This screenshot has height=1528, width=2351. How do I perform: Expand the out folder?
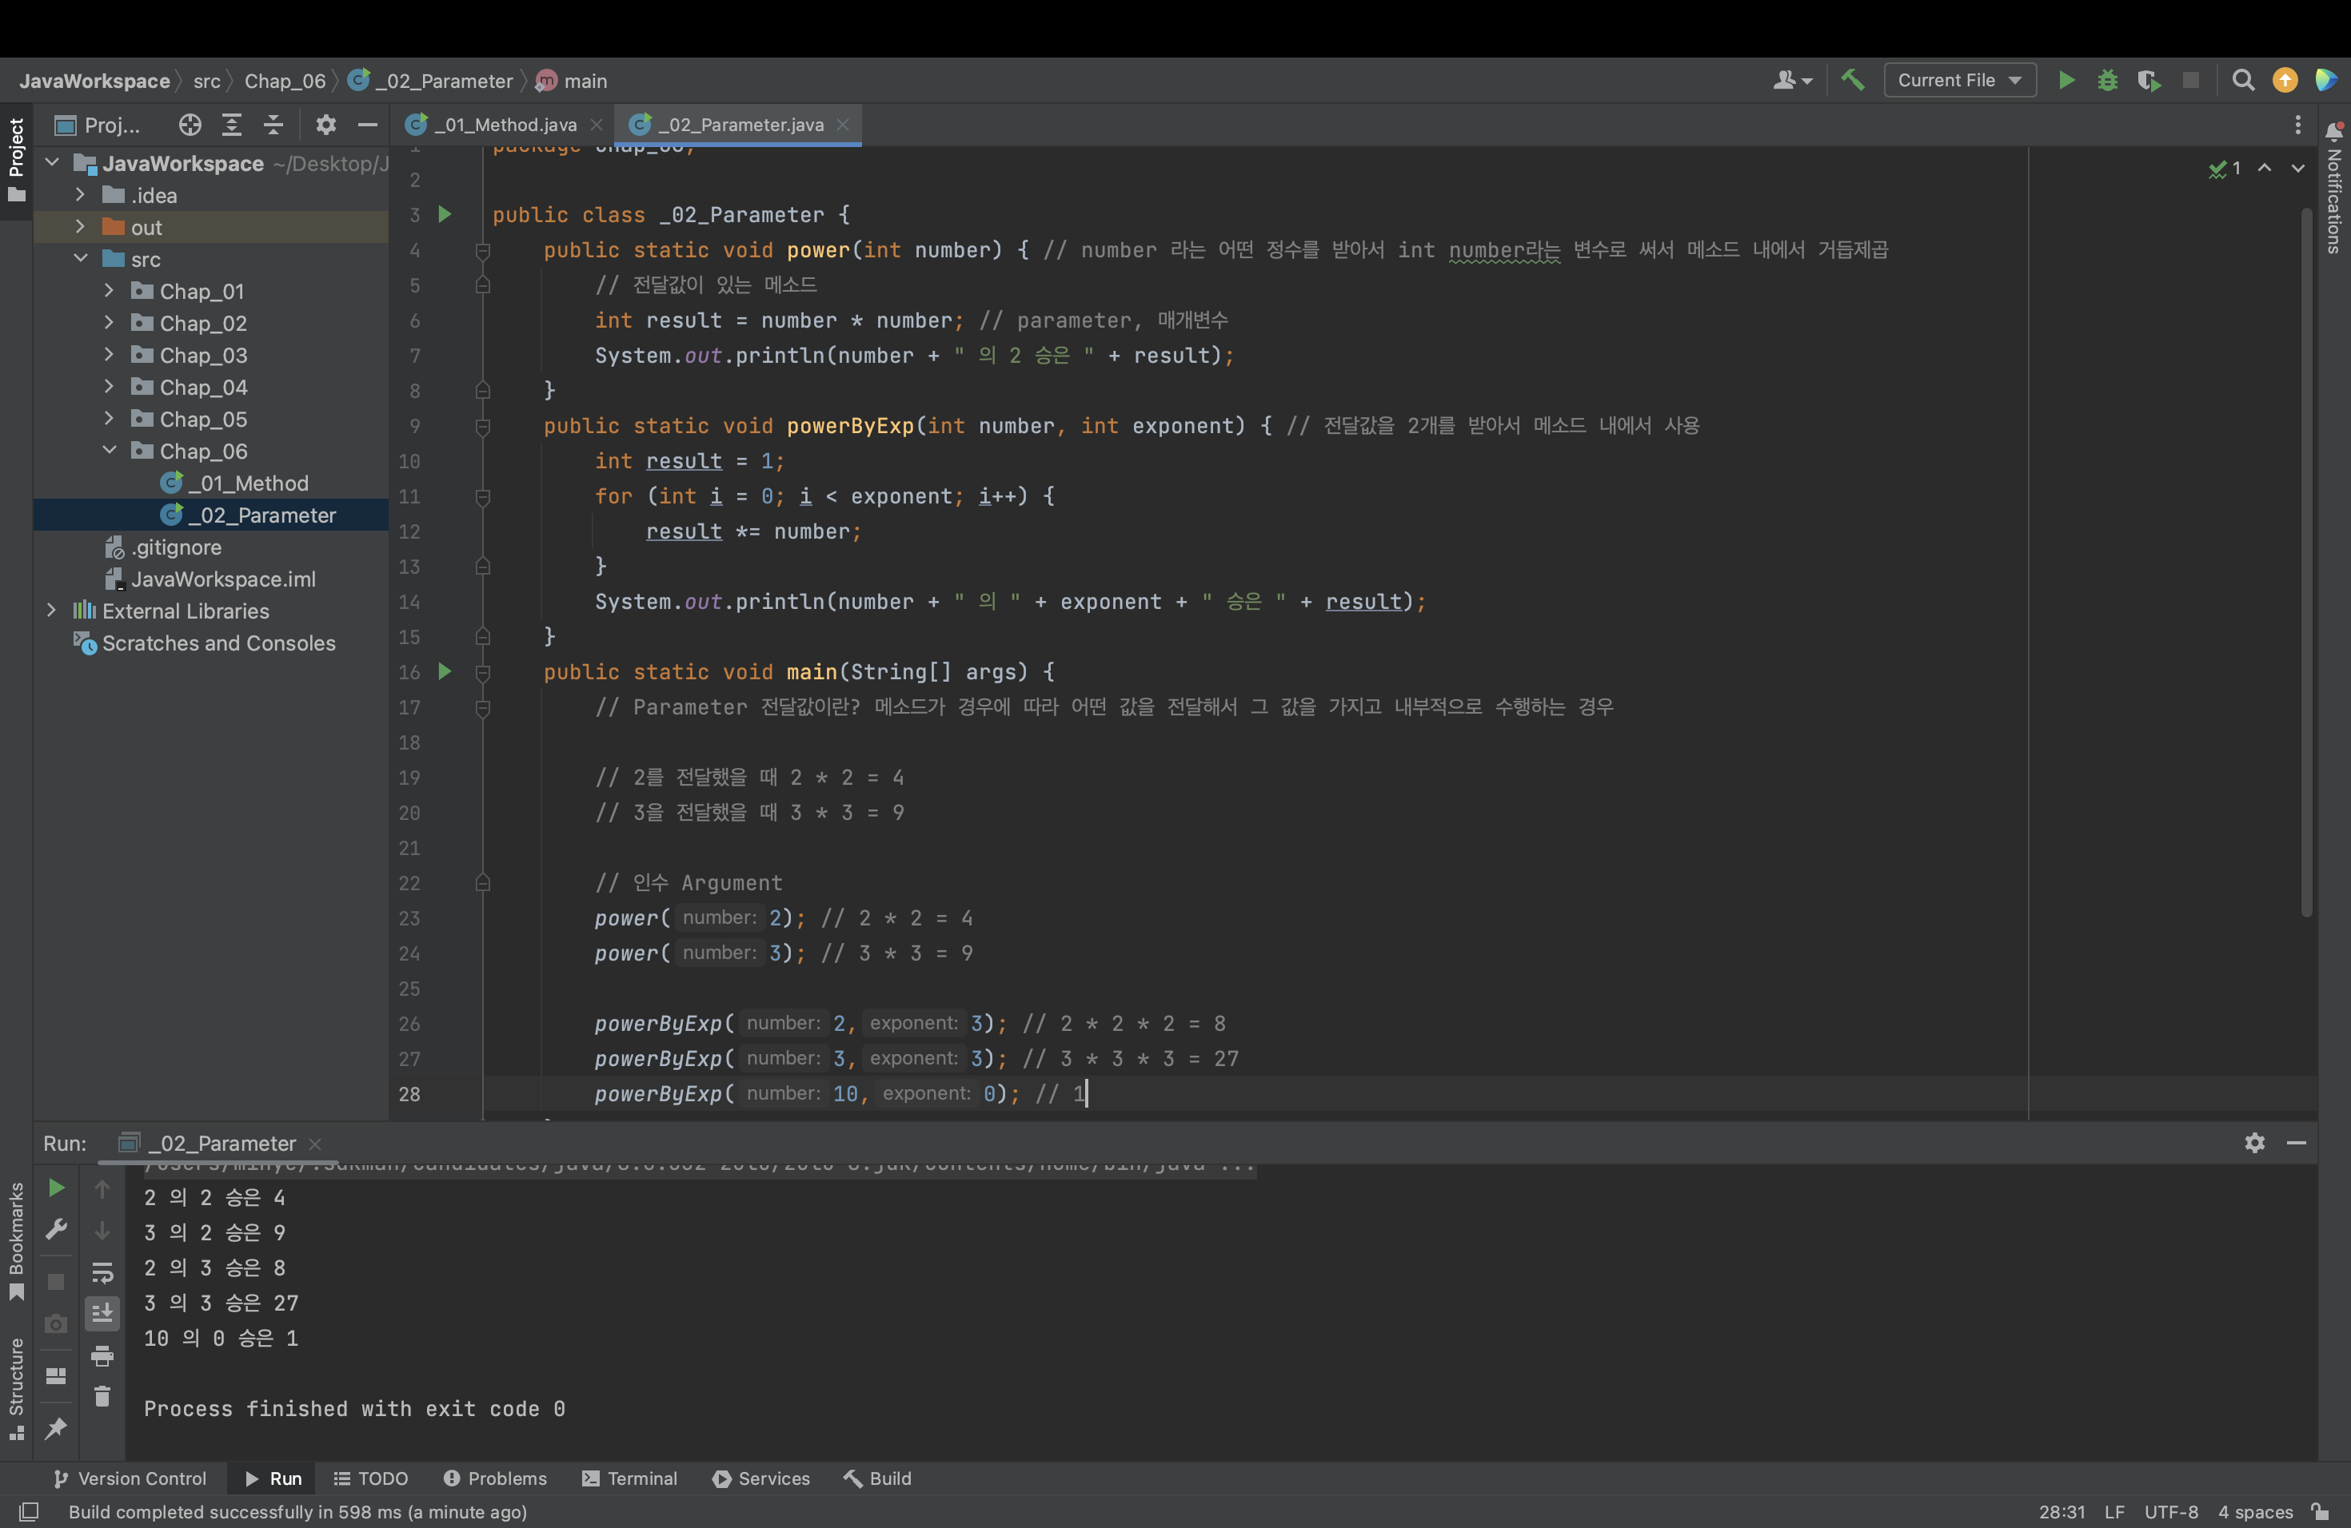click(x=80, y=227)
